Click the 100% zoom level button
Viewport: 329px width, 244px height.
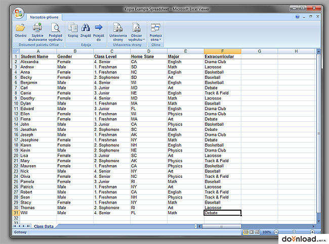point(267,232)
